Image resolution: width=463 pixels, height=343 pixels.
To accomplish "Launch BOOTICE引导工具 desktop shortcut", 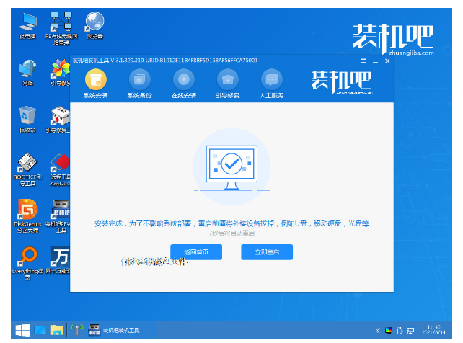I will tap(27, 169).
